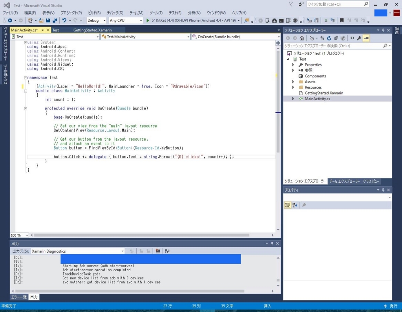Switch to the エラー一覧 tab

point(19,297)
